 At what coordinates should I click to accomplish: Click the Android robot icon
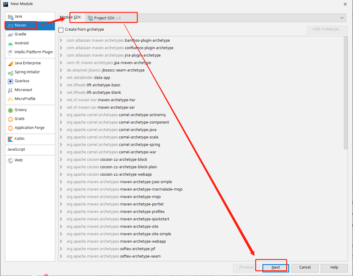click(x=10, y=43)
